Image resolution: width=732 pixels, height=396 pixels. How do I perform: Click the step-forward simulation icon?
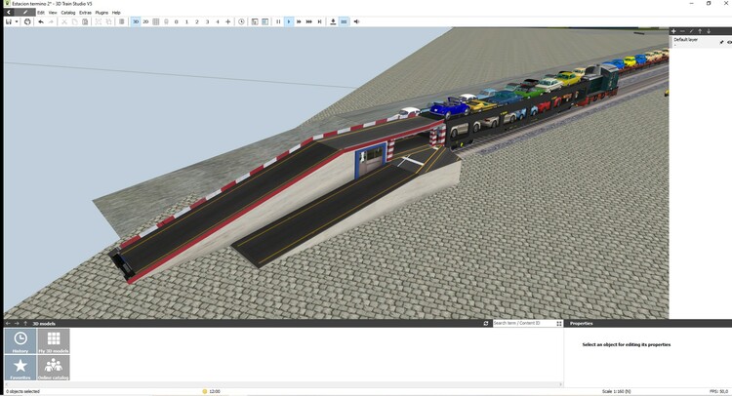(319, 21)
